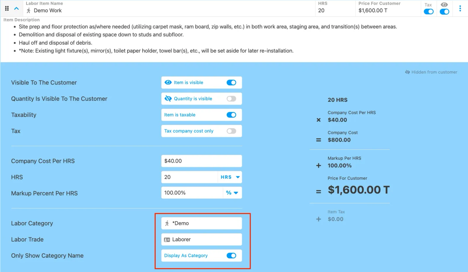This screenshot has height=272, width=468.
Task: Turn off the Item is visible switch
Action: pyautogui.click(x=231, y=82)
